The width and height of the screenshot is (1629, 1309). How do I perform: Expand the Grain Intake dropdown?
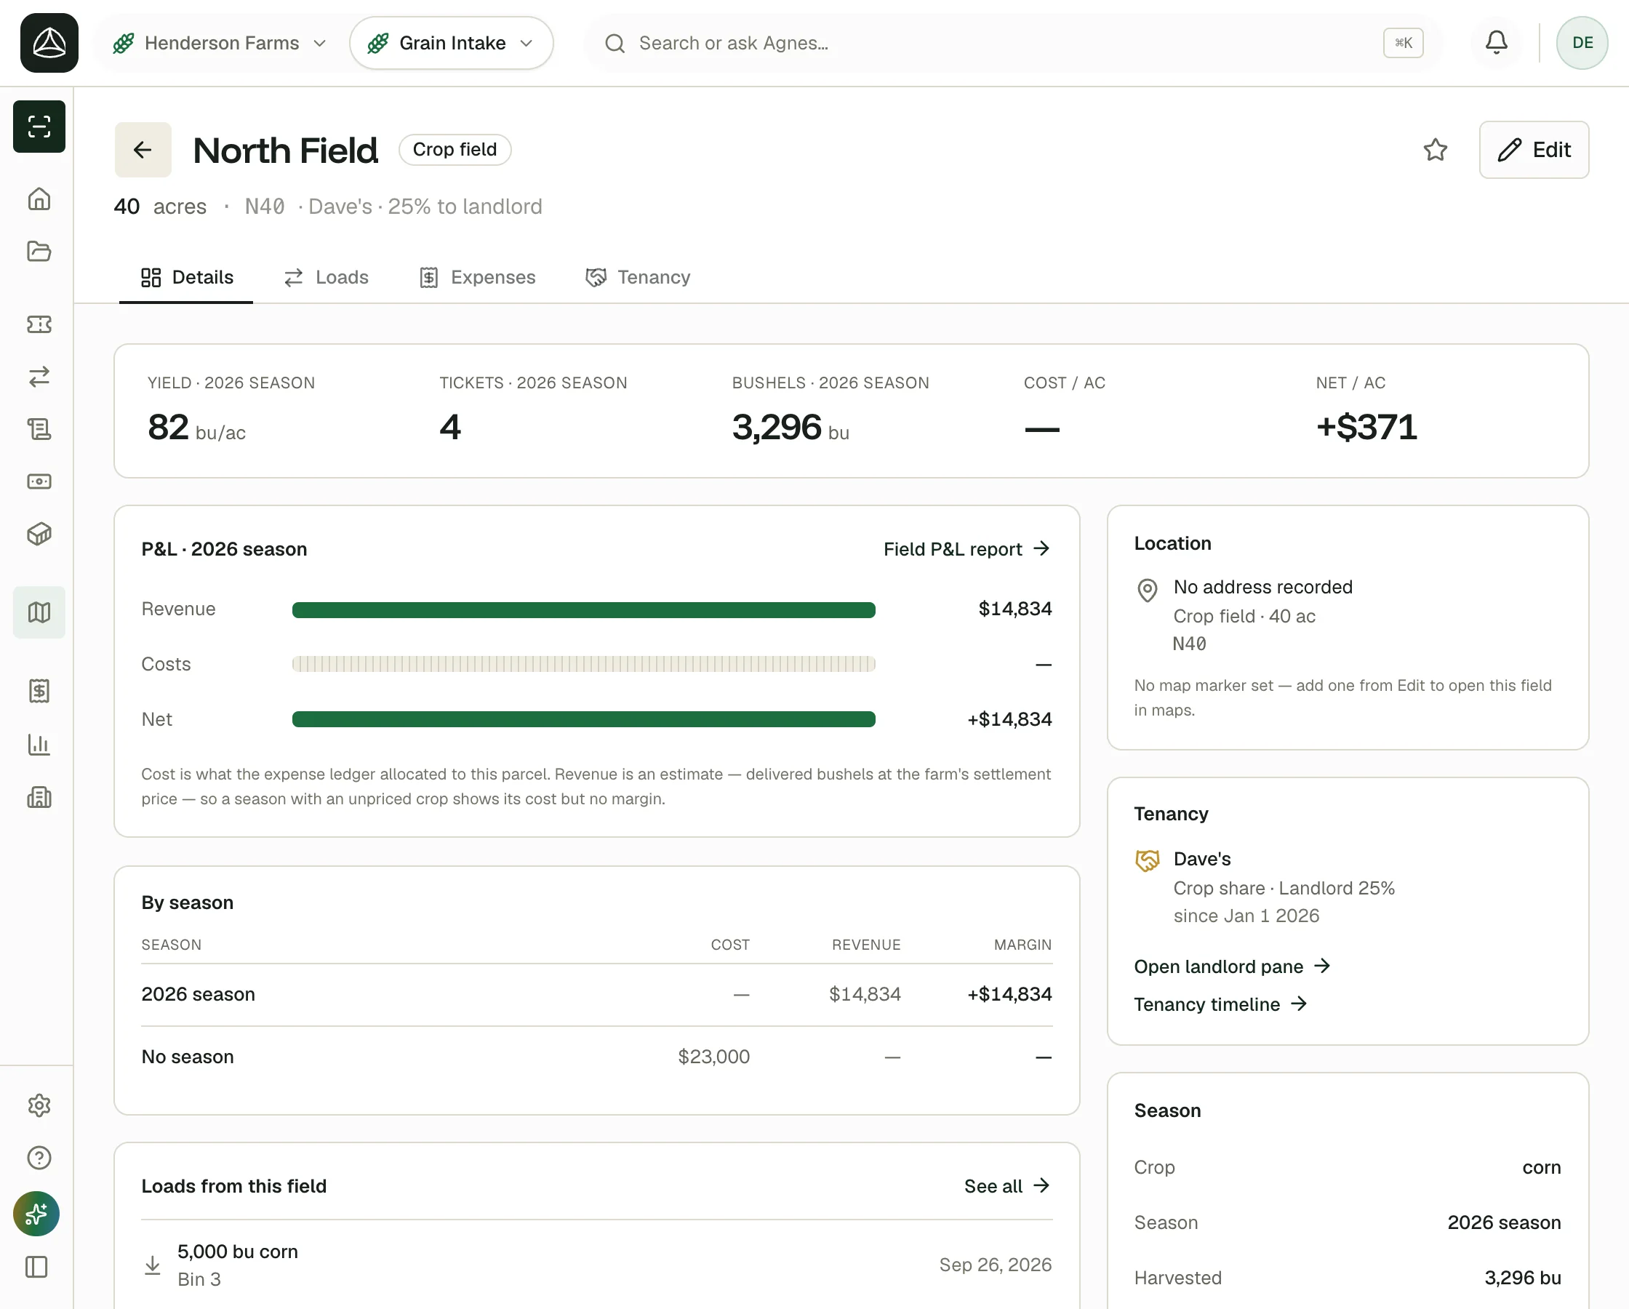452,43
